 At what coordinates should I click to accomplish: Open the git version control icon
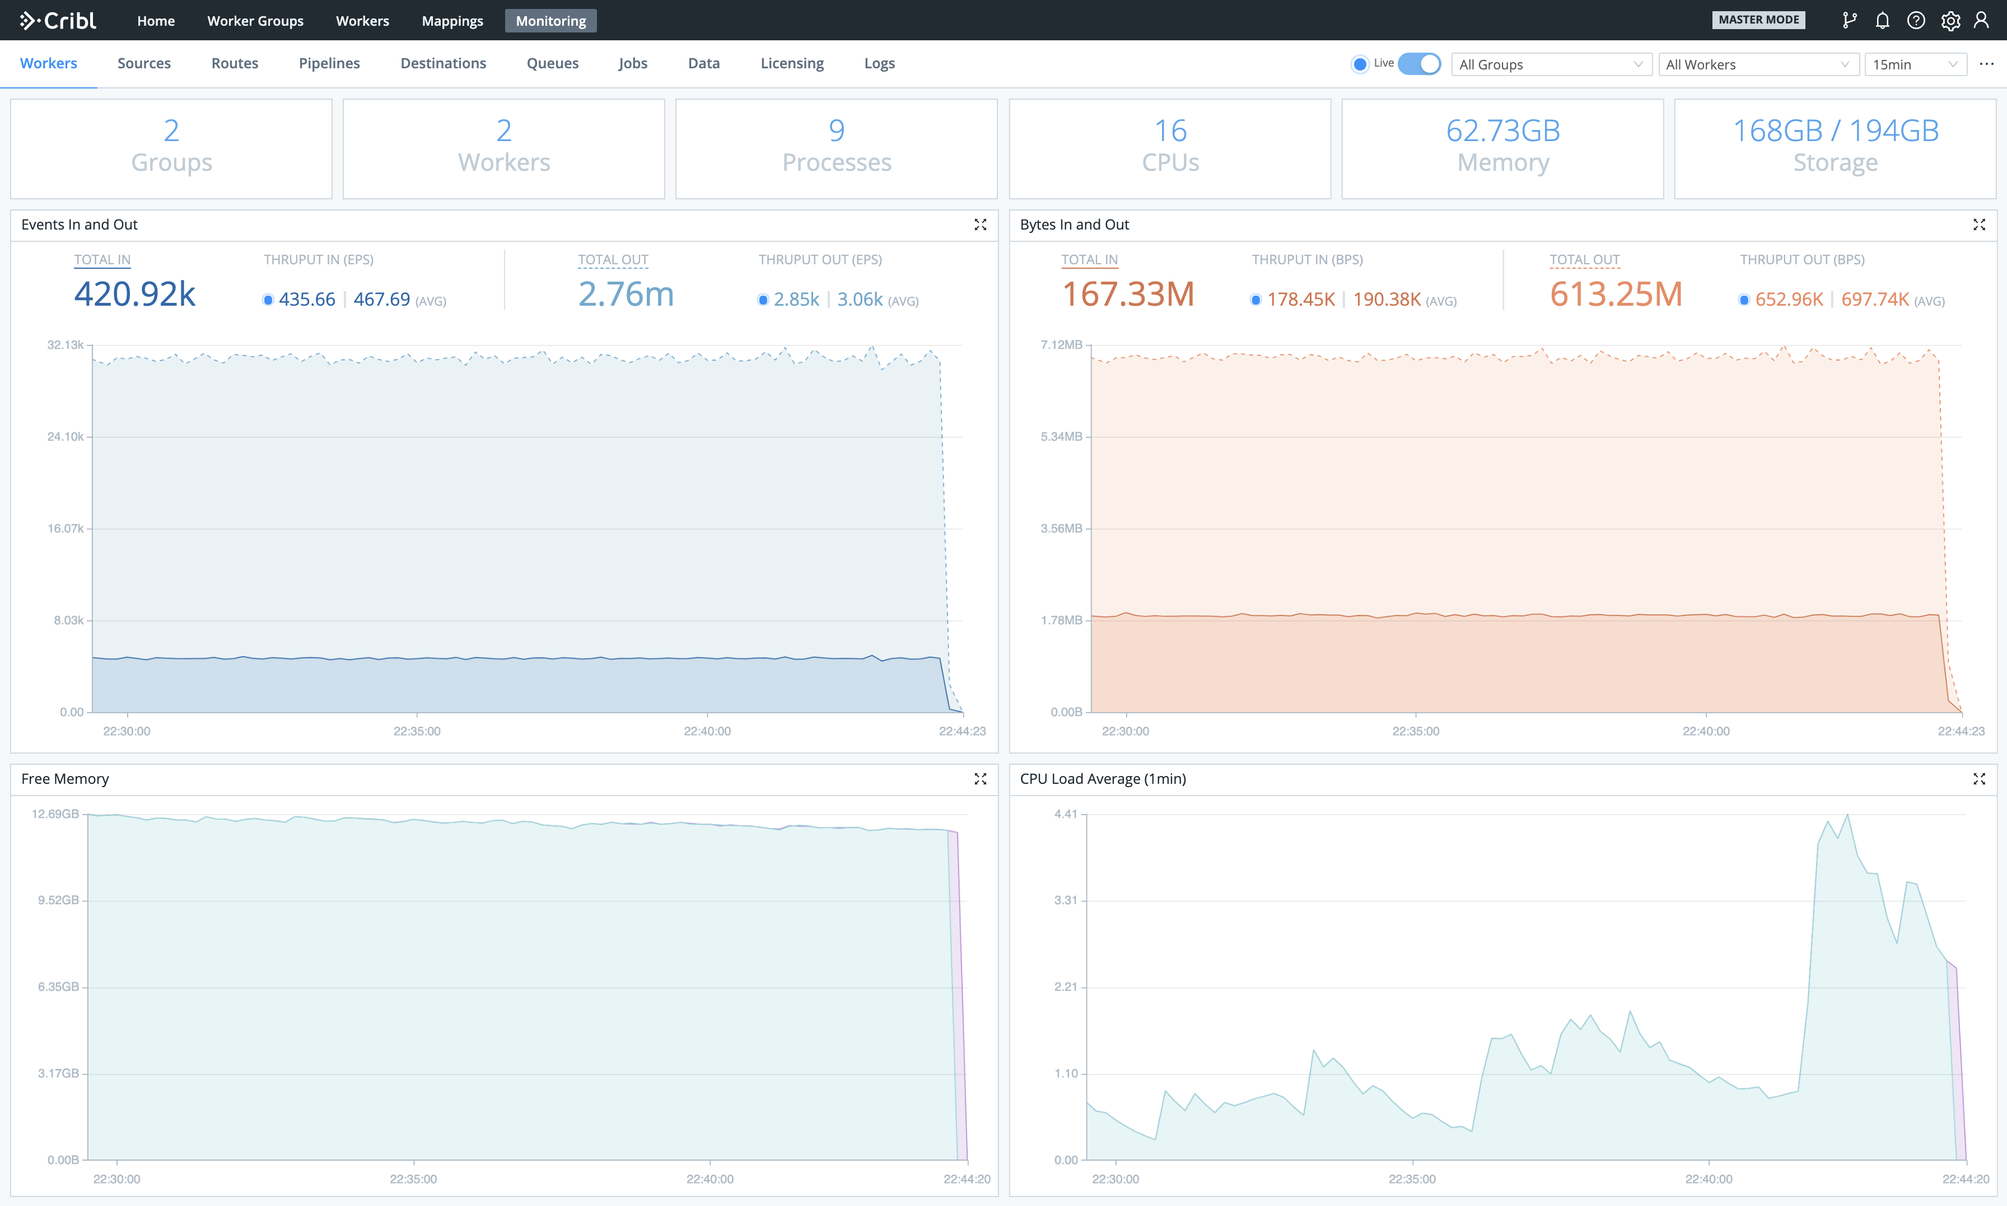tap(1850, 20)
